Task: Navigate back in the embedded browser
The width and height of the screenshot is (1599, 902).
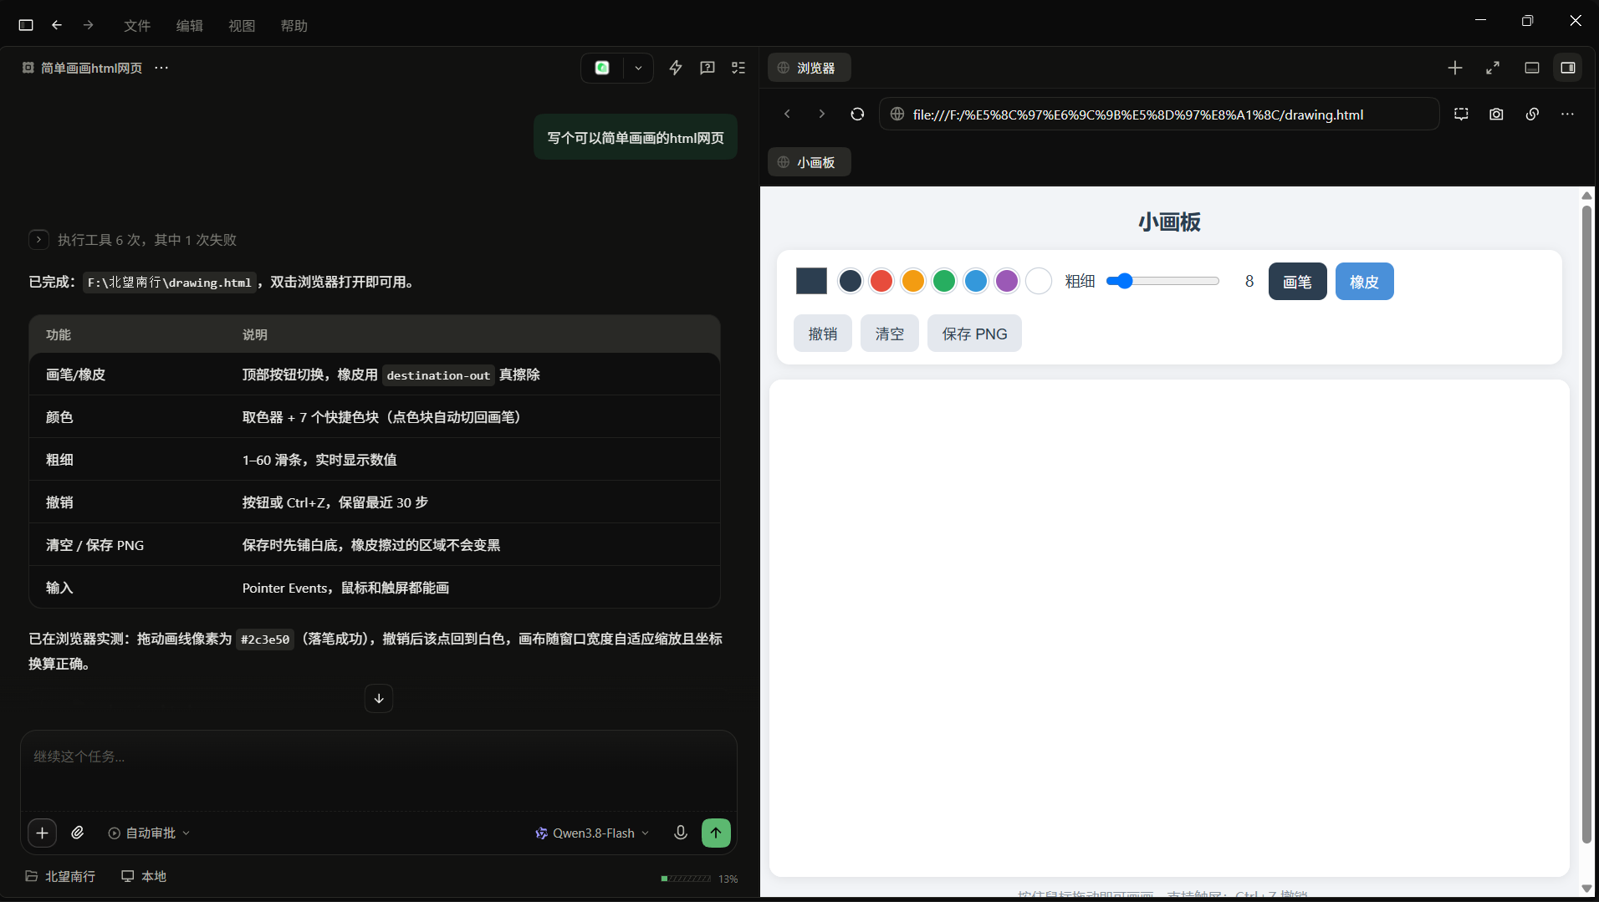Action: point(787,114)
